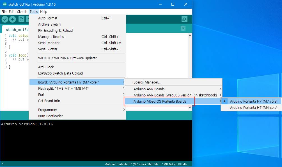
Task: Click Get Board Info entry
Action: click(77, 101)
